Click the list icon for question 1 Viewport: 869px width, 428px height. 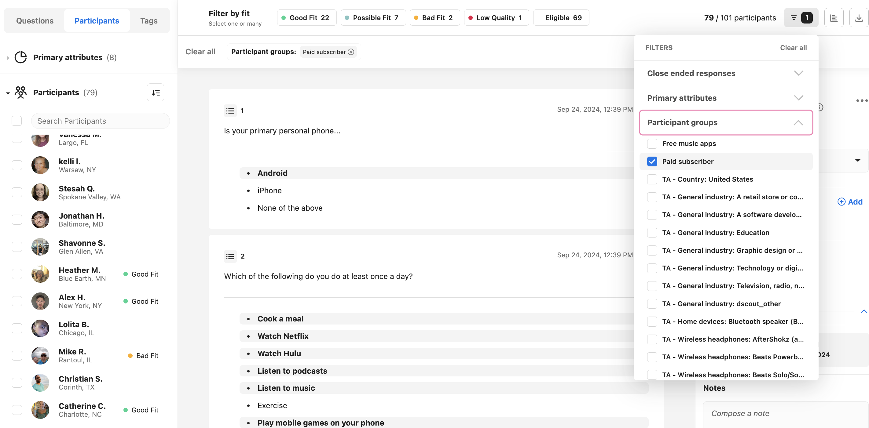pyautogui.click(x=230, y=111)
